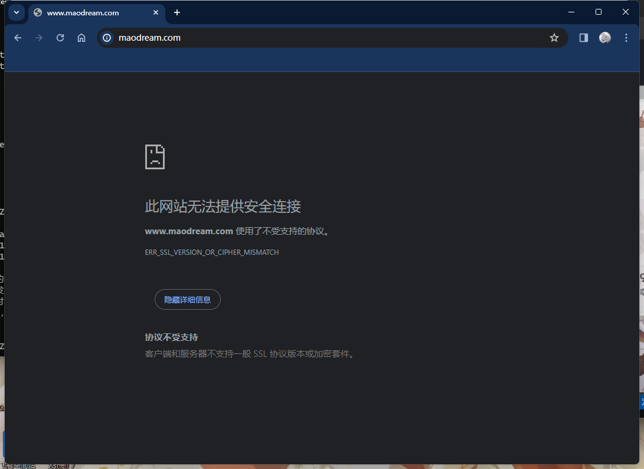Screen dimensions: 644x469
Task: Go back to the previous page
Action: tap(18, 38)
